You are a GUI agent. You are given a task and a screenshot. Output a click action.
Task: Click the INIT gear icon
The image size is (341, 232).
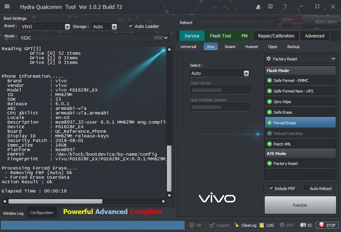(x=282, y=225)
